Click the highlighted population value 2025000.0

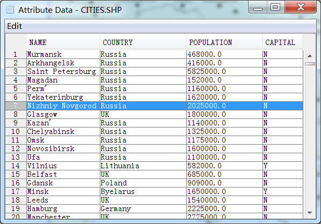pyautogui.click(x=224, y=106)
